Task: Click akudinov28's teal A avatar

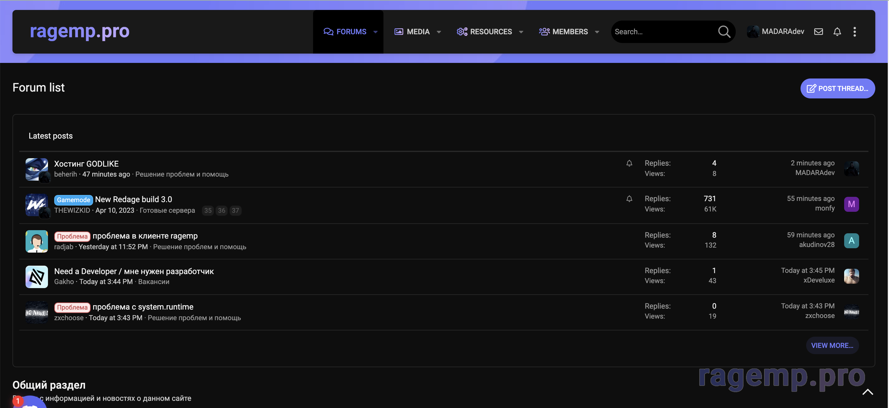Action: tap(851, 240)
